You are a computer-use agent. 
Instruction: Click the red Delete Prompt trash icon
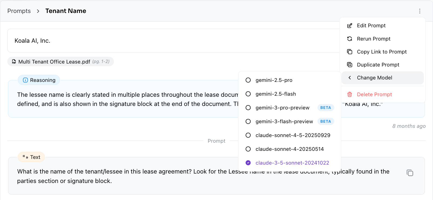pos(350,94)
